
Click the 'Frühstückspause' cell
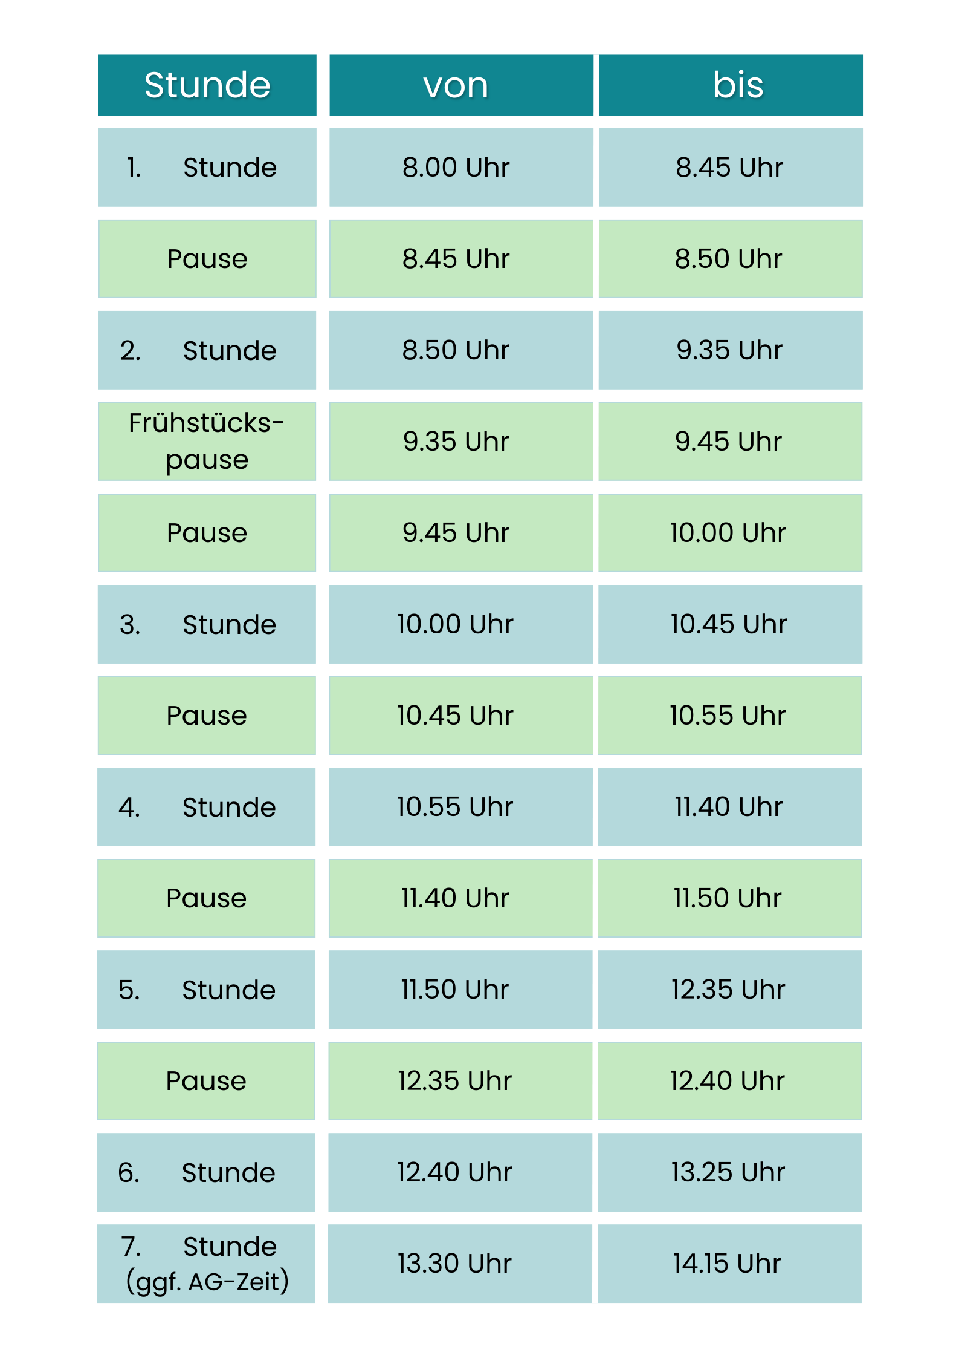click(207, 442)
